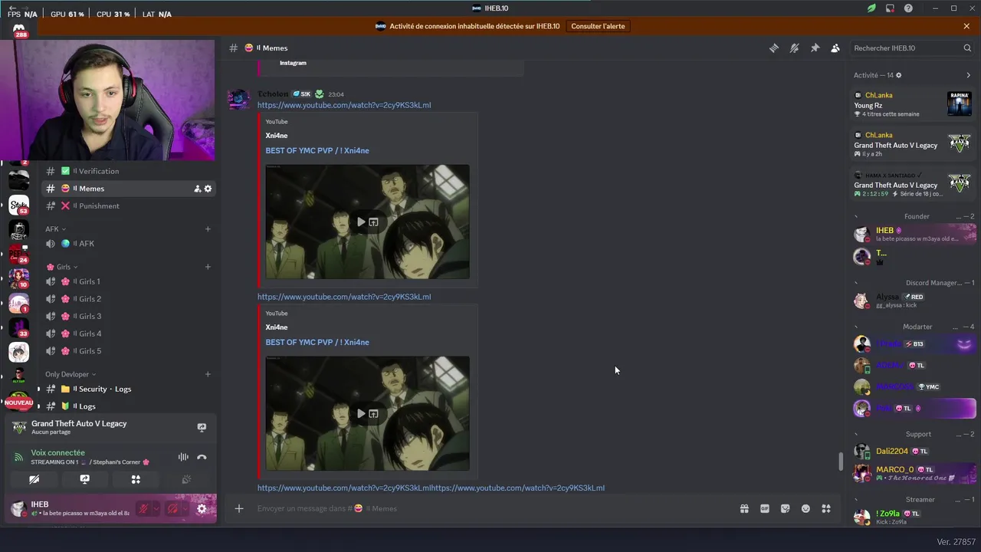Join Girls 3 voice channel
Screen dimensions: 981x552
pyautogui.click(x=127, y=316)
